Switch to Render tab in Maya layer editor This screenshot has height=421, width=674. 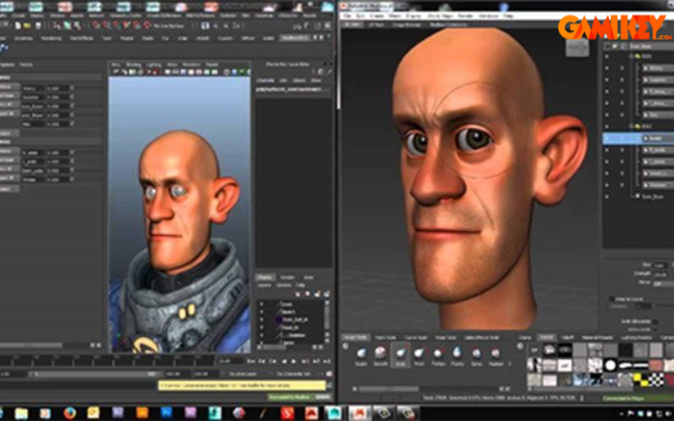coord(286,278)
